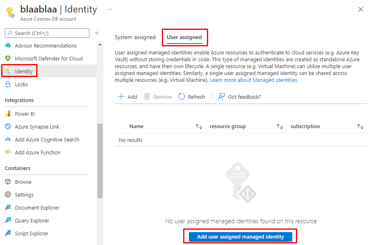Open Microsoft Defender for Cloud shield icon
This screenshot has width=372, height=245.
coord(8,58)
